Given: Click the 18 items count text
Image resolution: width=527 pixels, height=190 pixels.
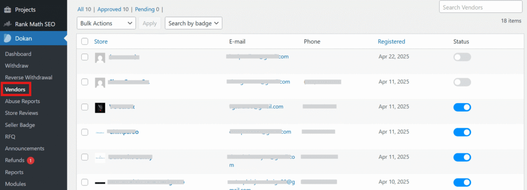Looking at the screenshot, I should point(511,21).
